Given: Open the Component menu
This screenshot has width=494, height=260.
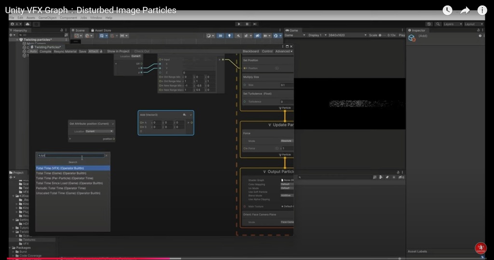Looking at the screenshot, I should tap(69, 18).
